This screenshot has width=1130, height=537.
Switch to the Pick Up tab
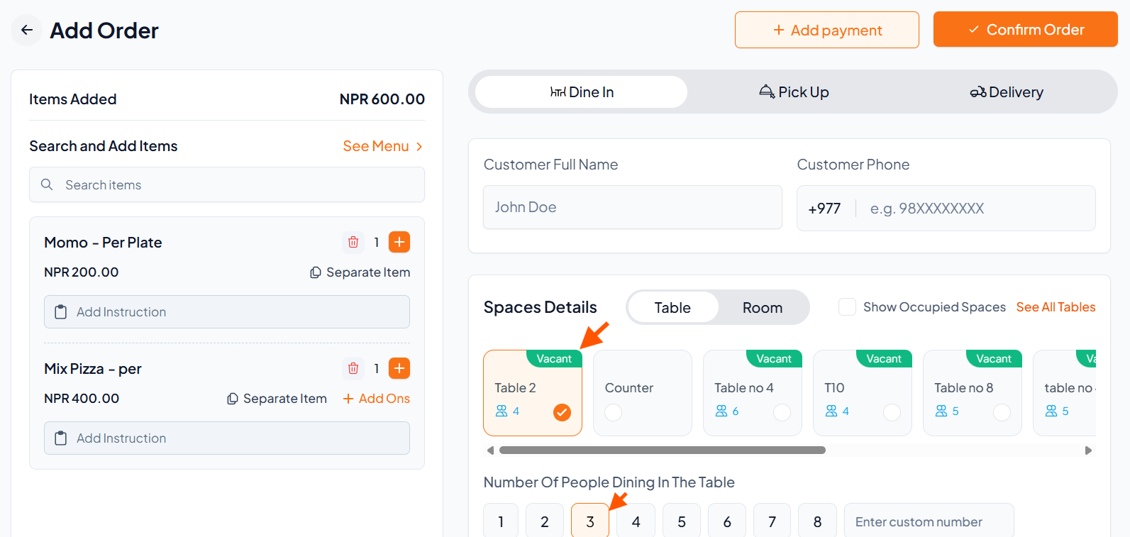click(794, 92)
